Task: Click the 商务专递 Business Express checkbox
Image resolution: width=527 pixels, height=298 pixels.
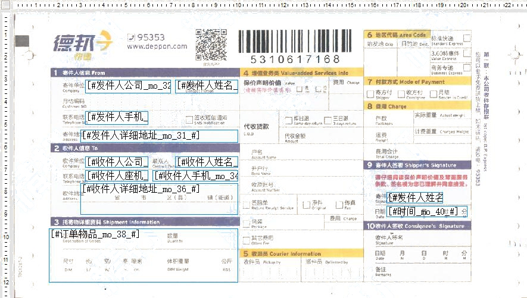Action: point(467,67)
